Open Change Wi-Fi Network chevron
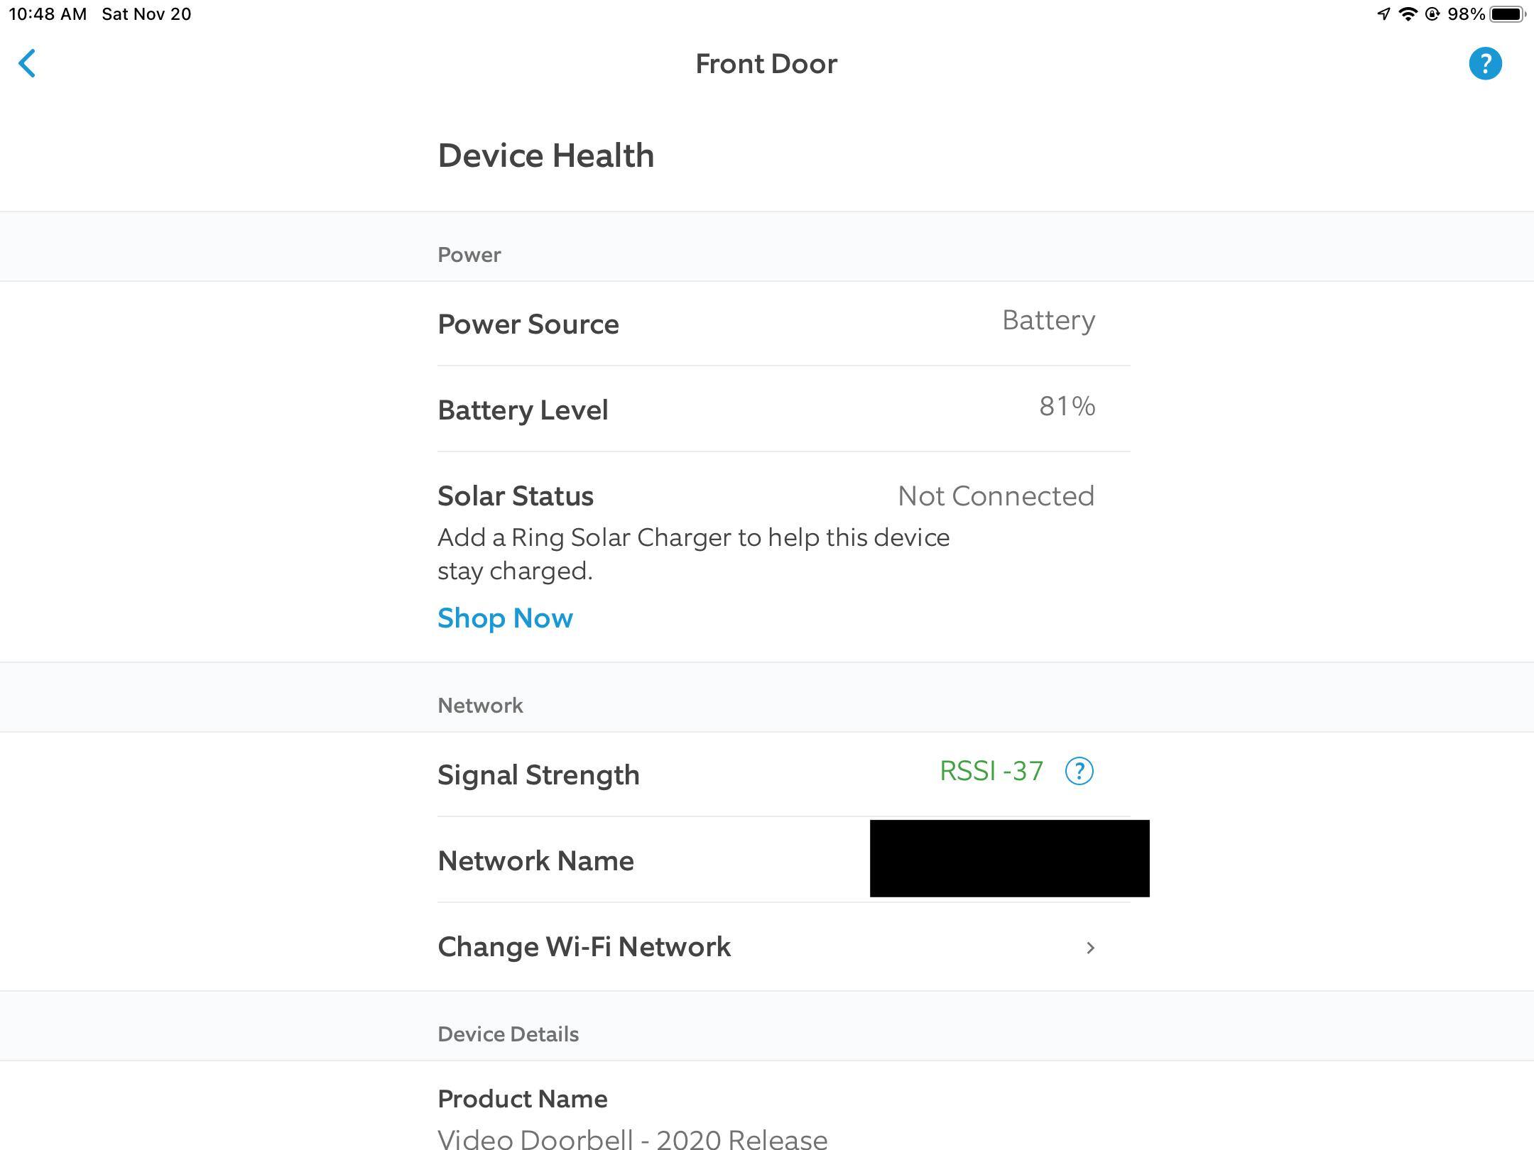 coord(1090,948)
